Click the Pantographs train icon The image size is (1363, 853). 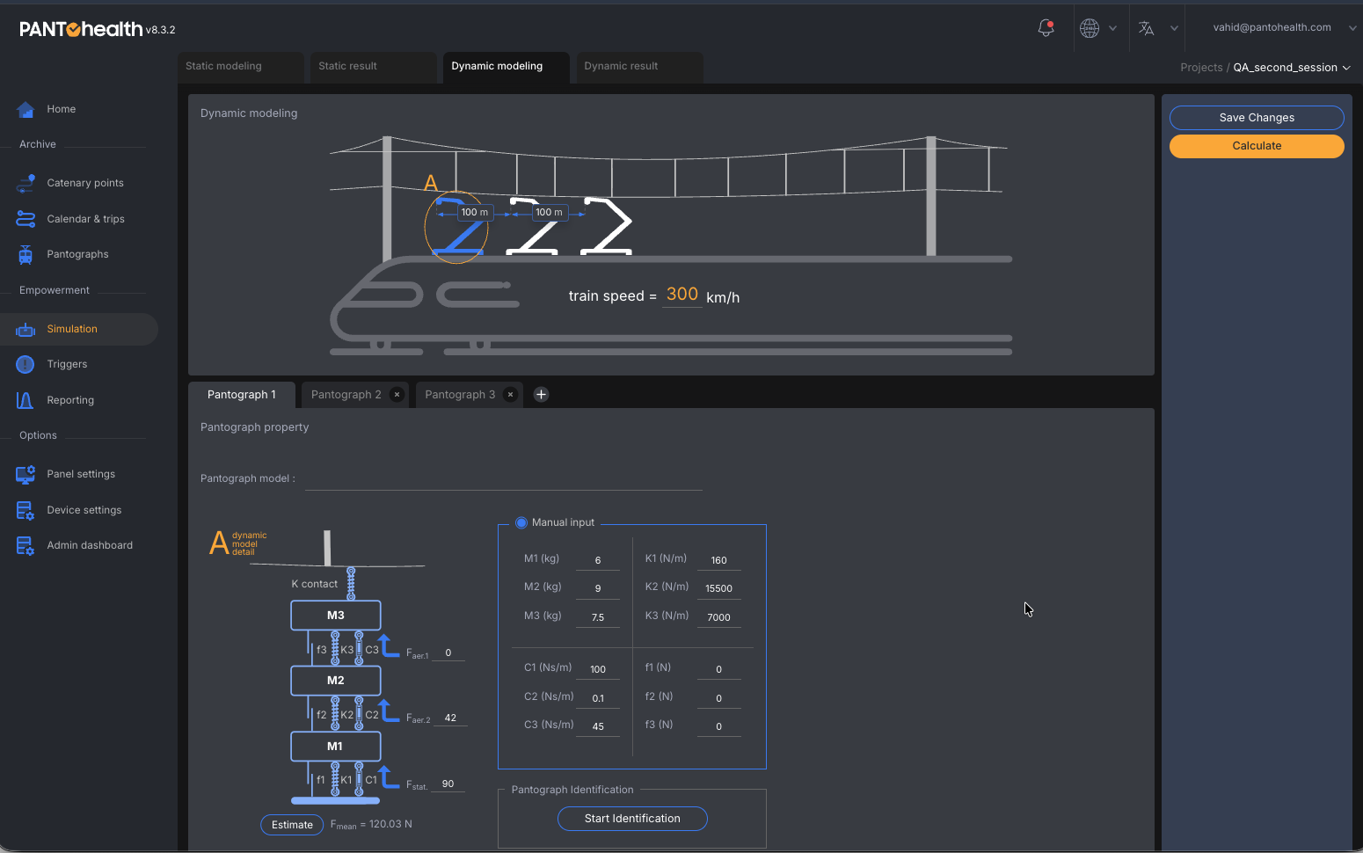pyautogui.click(x=26, y=254)
